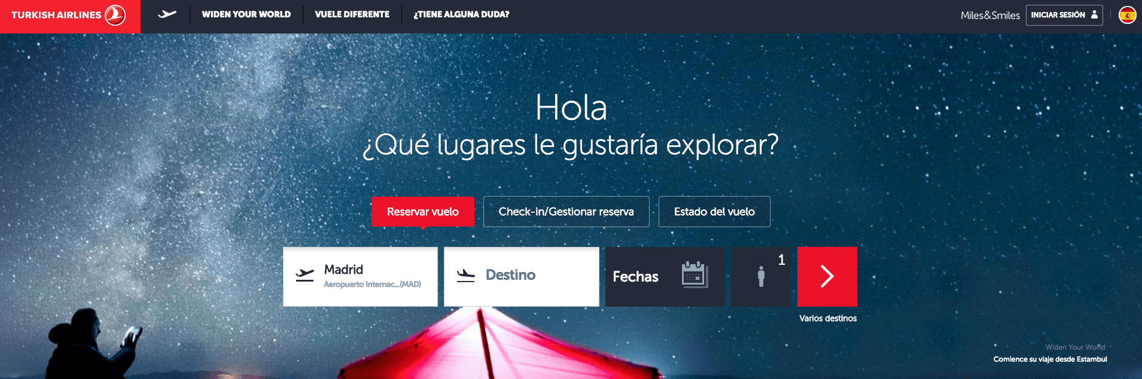Open the passenger count selector
1142x379 pixels.
pos(761,277)
